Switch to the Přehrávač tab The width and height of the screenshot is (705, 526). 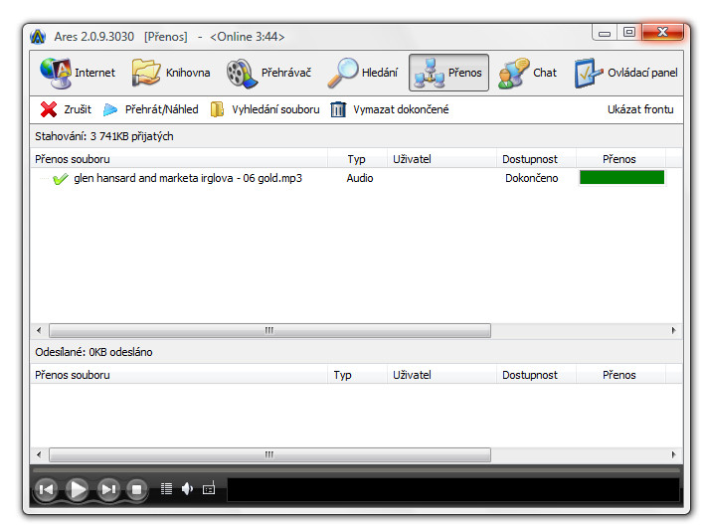(268, 73)
